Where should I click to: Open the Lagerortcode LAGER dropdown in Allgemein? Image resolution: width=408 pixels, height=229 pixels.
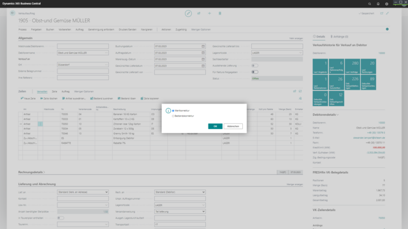[x=300, y=53]
